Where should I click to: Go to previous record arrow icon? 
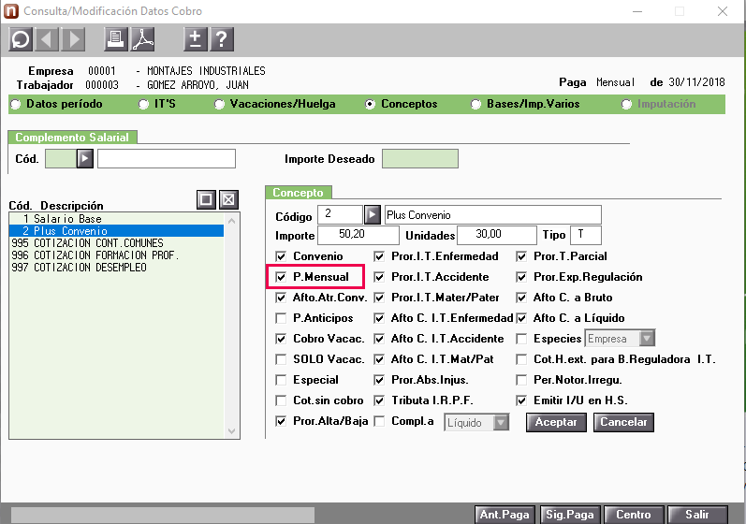pyautogui.click(x=46, y=39)
